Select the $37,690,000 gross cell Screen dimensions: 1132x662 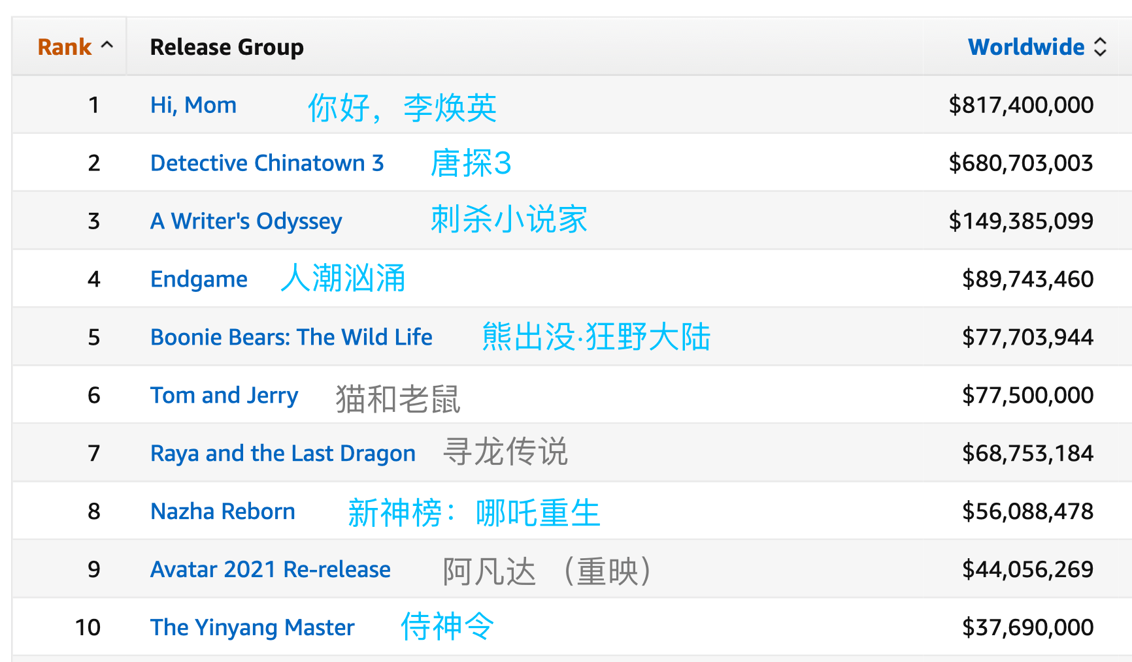point(1027,628)
